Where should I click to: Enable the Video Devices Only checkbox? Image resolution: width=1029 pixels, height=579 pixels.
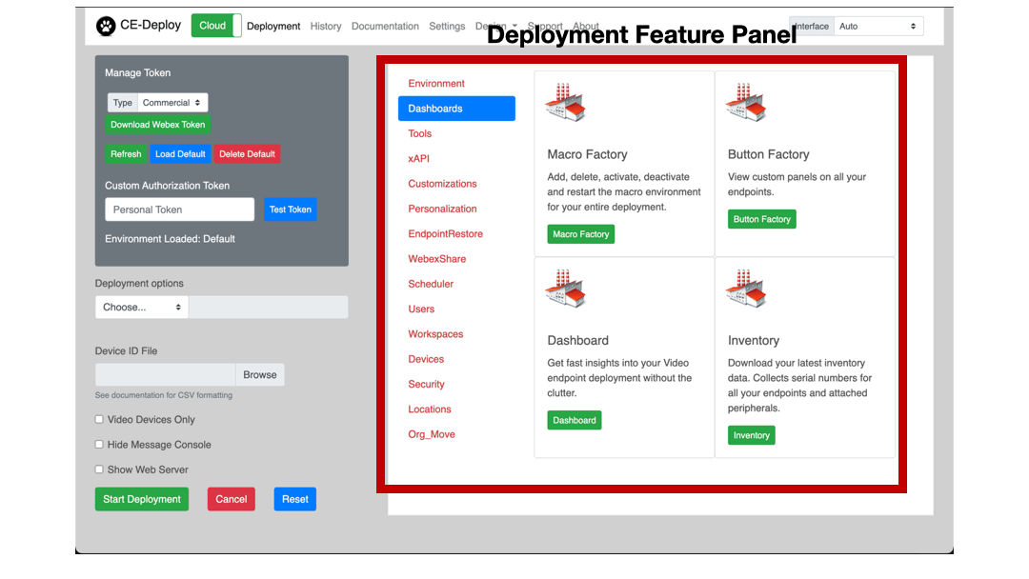[x=99, y=420]
